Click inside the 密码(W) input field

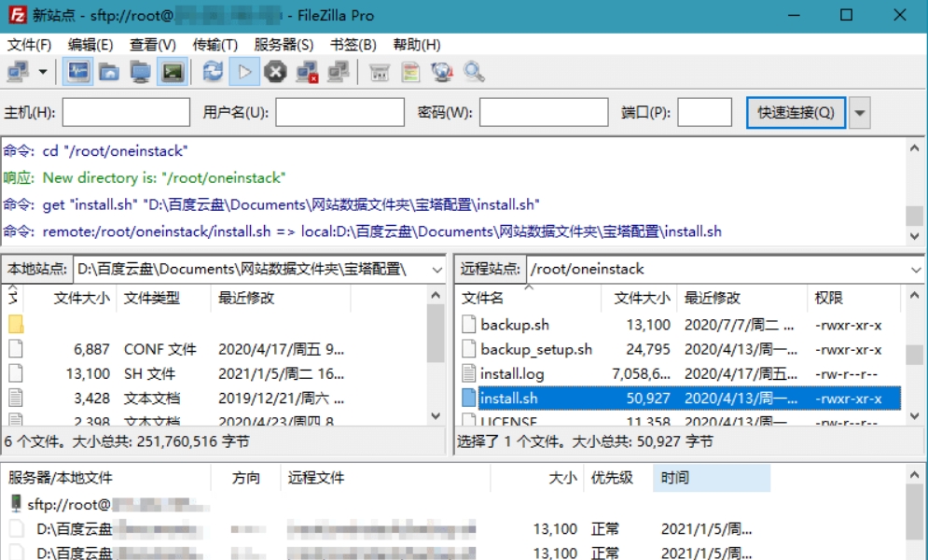tap(542, 112)
